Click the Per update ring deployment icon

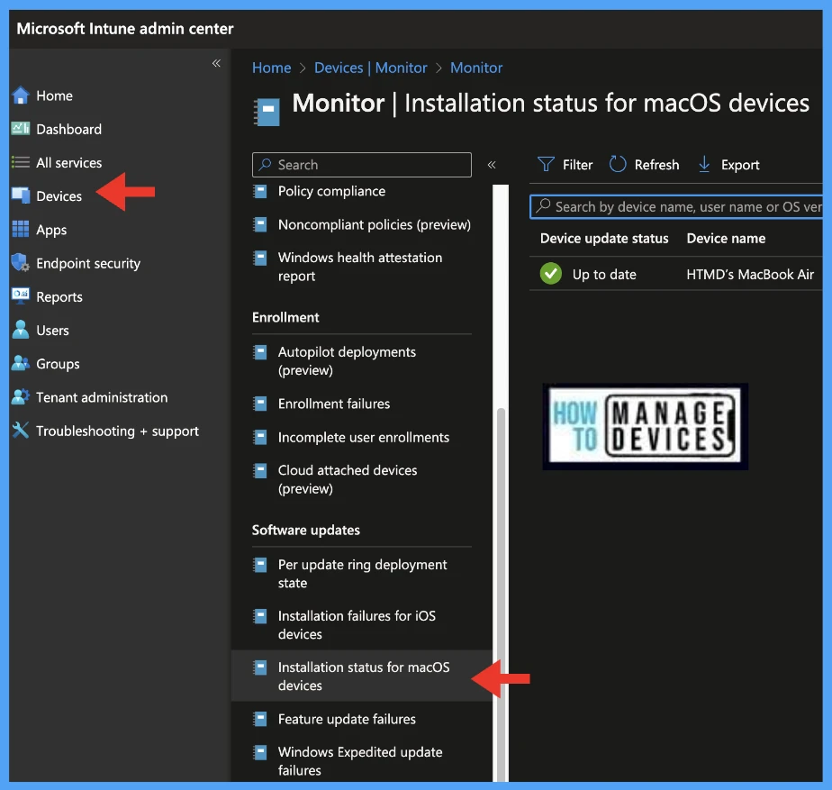tap(260, 565)
